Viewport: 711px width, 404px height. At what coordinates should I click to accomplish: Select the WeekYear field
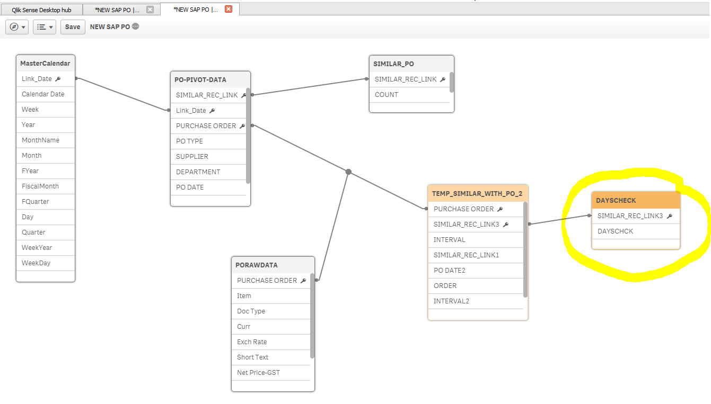(46, 248)
